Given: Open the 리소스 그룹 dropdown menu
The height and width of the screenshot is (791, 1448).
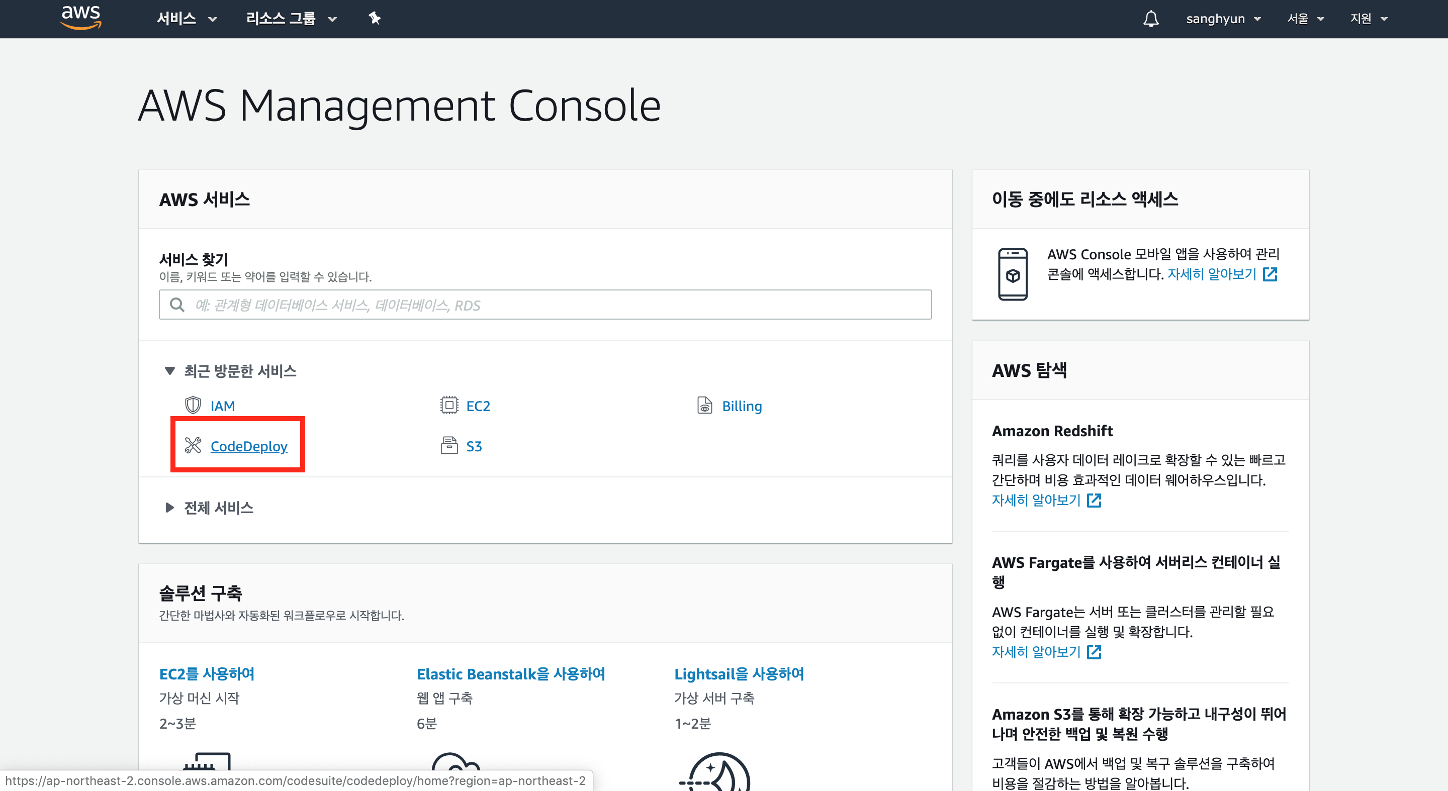Looking at the screenshot, I should (x=291, y=19).
